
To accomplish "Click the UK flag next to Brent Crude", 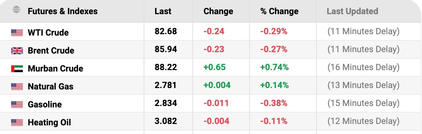I will coord(17,51).
